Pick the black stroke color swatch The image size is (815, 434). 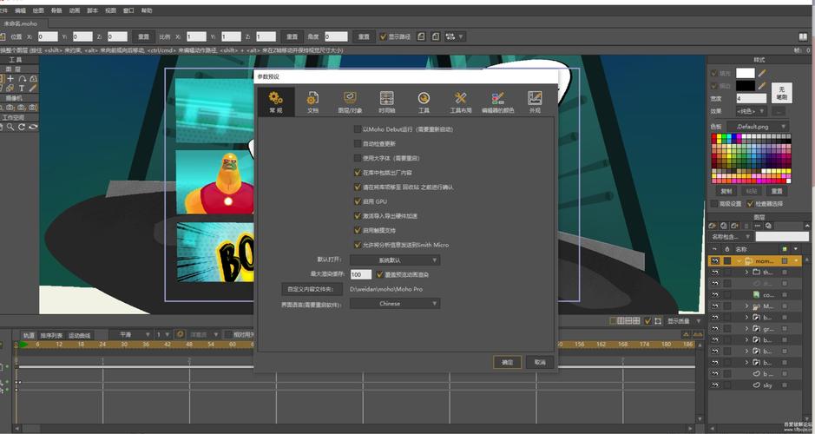(745, 86)
